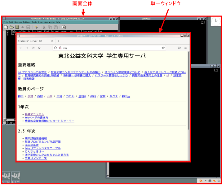Open a new Firefox tab with plus

coord(59,41)
